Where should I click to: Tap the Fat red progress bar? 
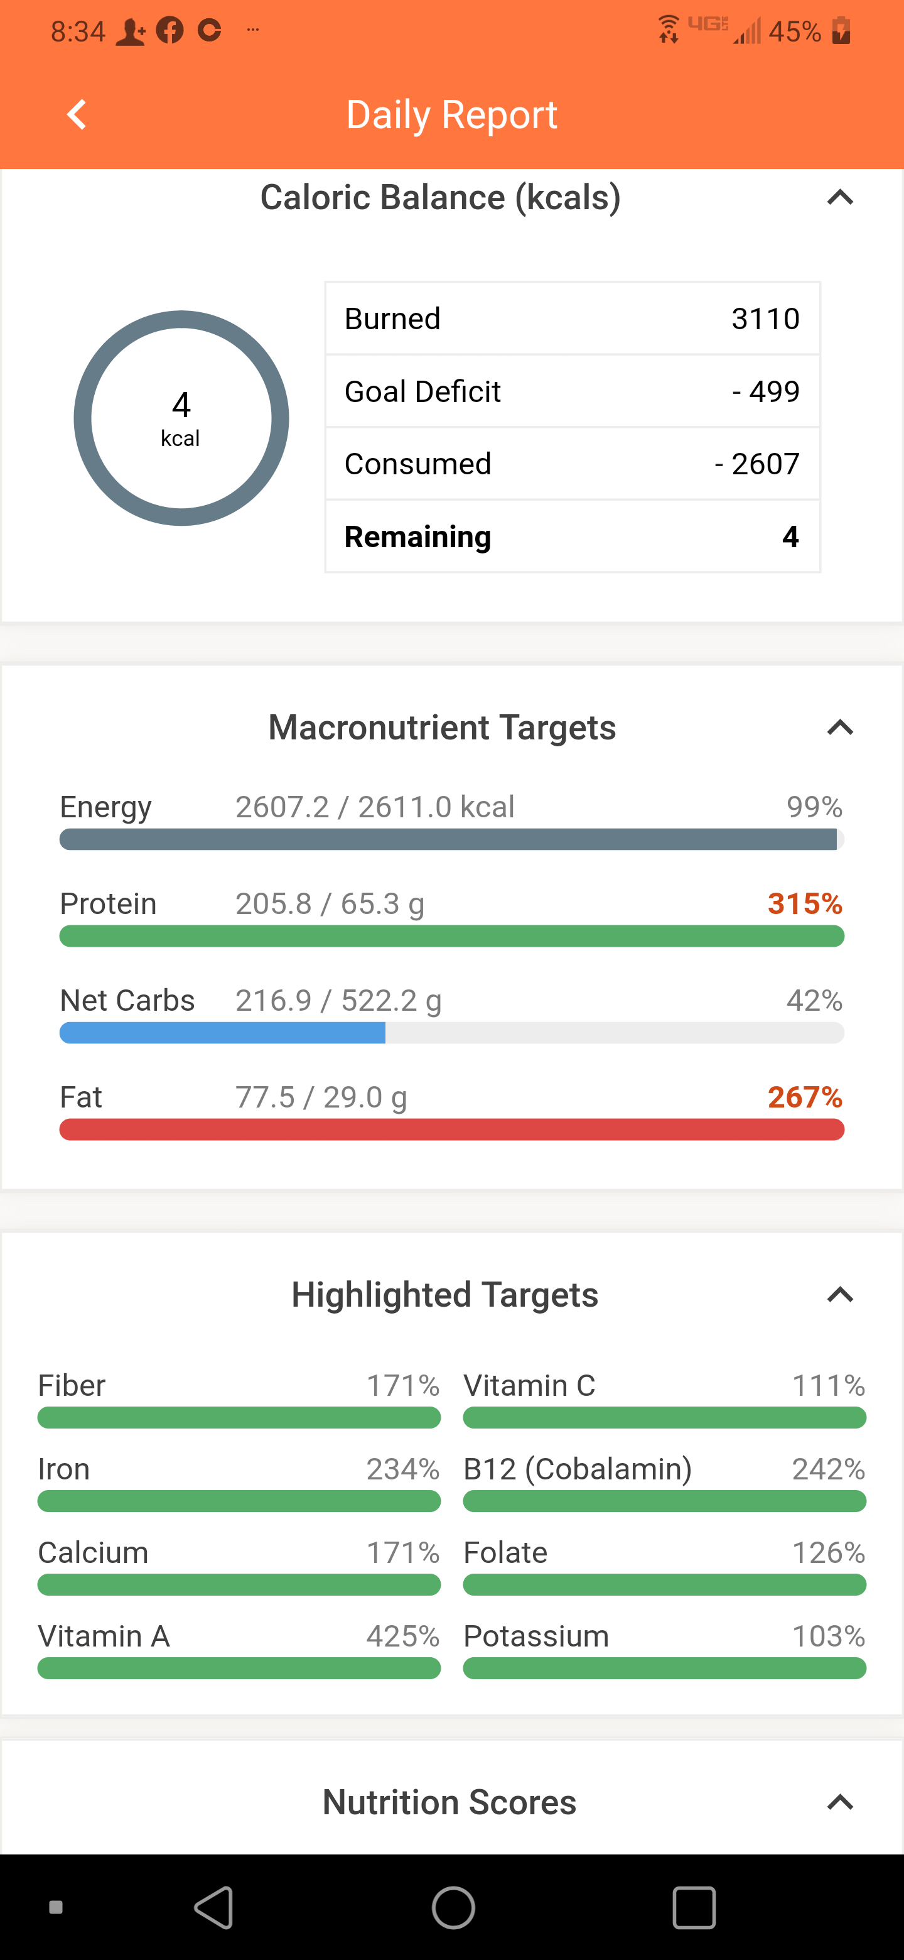pyautogui.click(x=451, y=1129)
